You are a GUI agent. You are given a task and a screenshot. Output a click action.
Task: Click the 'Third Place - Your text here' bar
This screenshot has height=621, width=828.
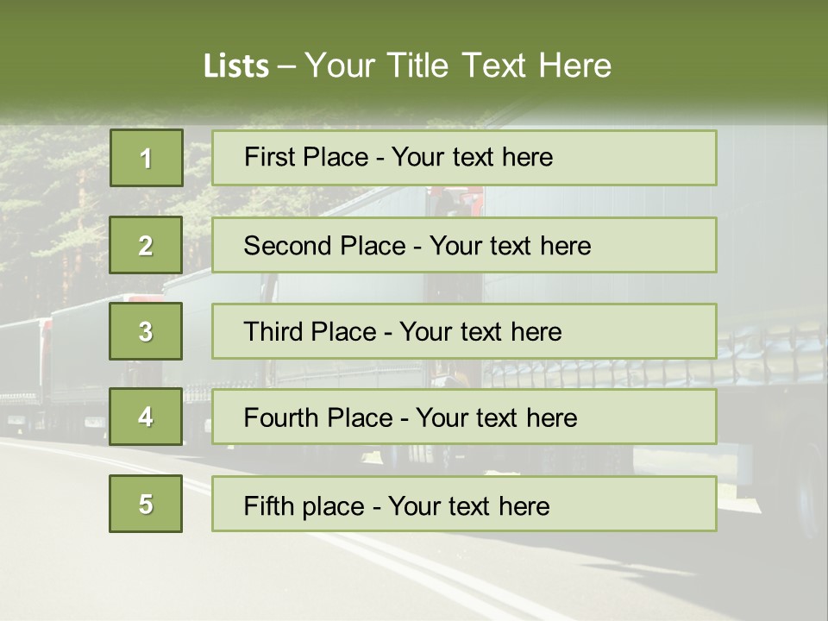[464, 331]
